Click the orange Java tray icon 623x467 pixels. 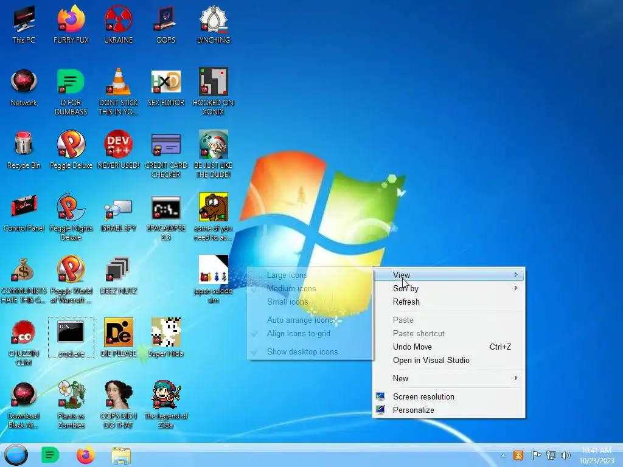coord(518,455)
